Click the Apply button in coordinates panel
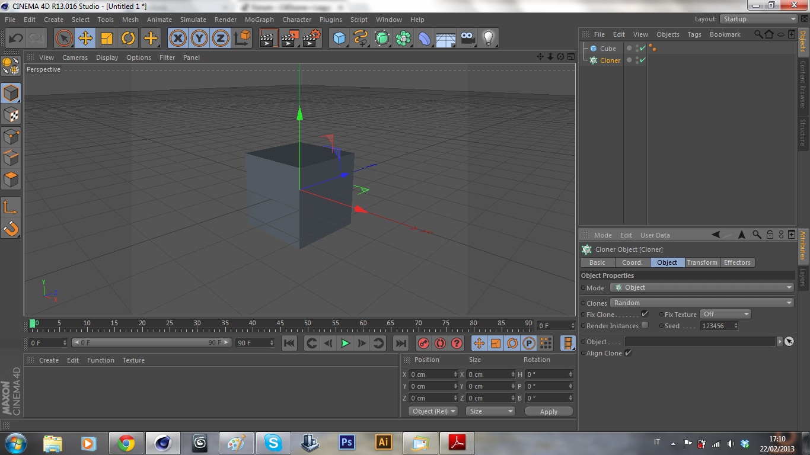Viewport: 810px width, 455px height. (x=548, y=411)
